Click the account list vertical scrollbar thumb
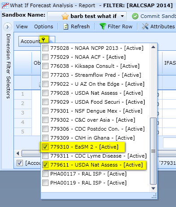The height and width of the screenshot is (207, 176). [153, 151]
